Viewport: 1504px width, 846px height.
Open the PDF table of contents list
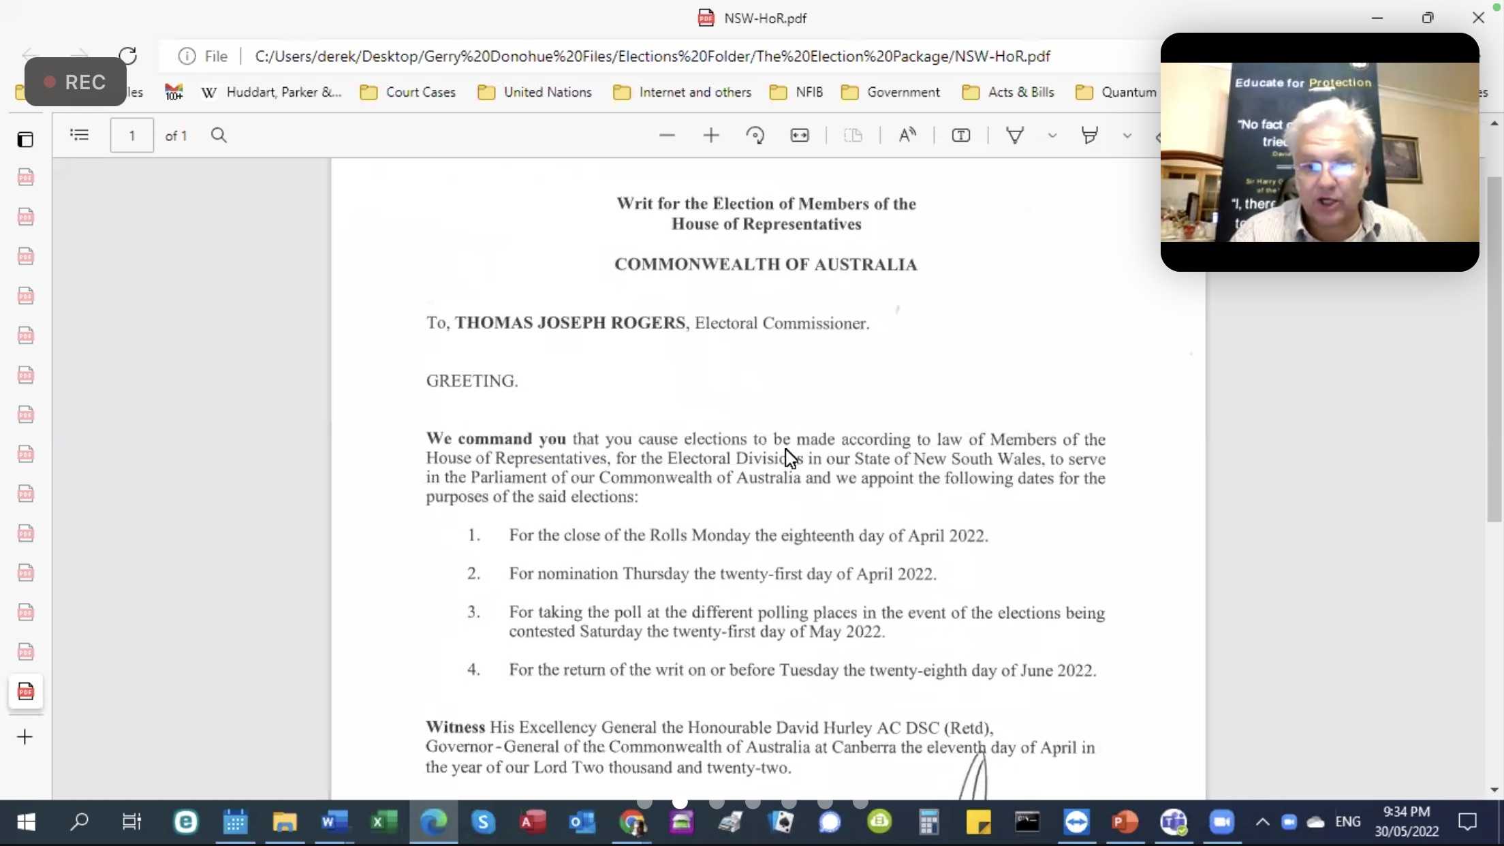[x=79, y=135]
